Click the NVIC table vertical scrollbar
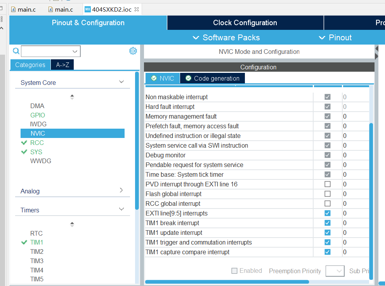The image size is (385, 286). 371,201
